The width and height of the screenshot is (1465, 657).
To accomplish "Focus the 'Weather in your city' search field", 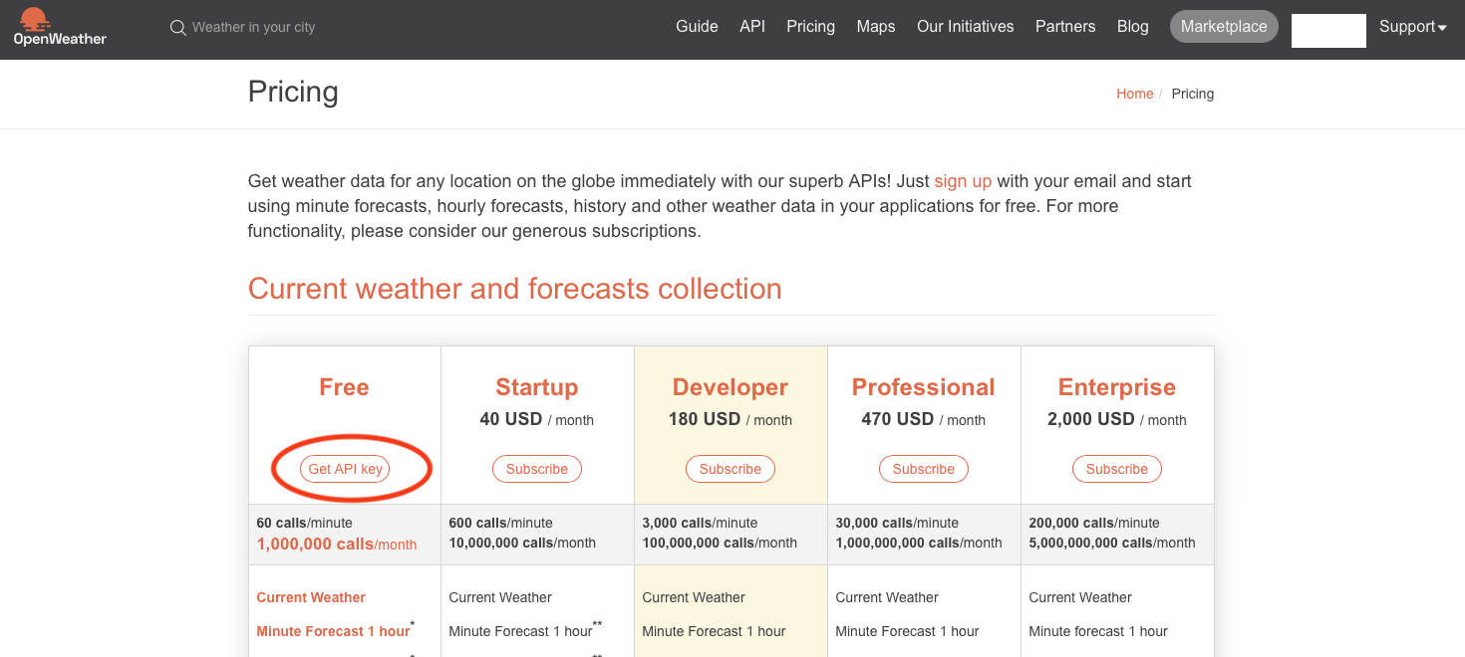I will (x=253, y=28).
